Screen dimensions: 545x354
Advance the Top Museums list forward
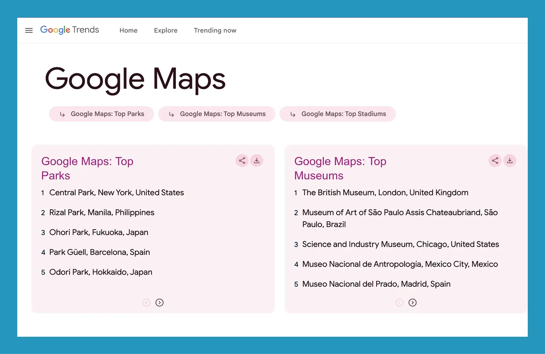tap(412, 302)
